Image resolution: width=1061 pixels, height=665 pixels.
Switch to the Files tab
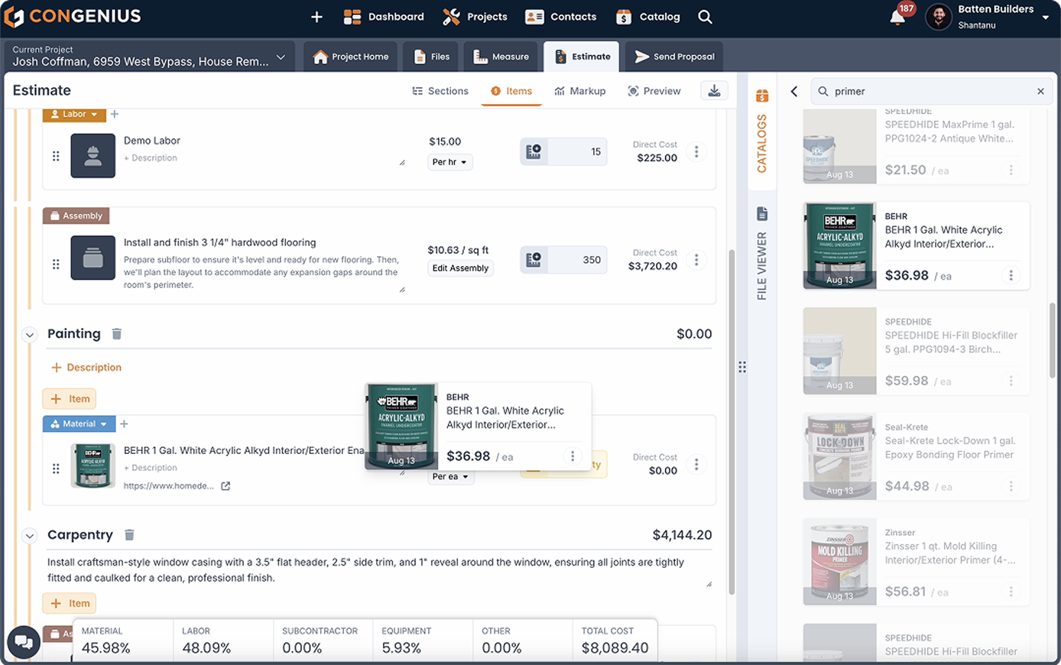pos(431,57)
